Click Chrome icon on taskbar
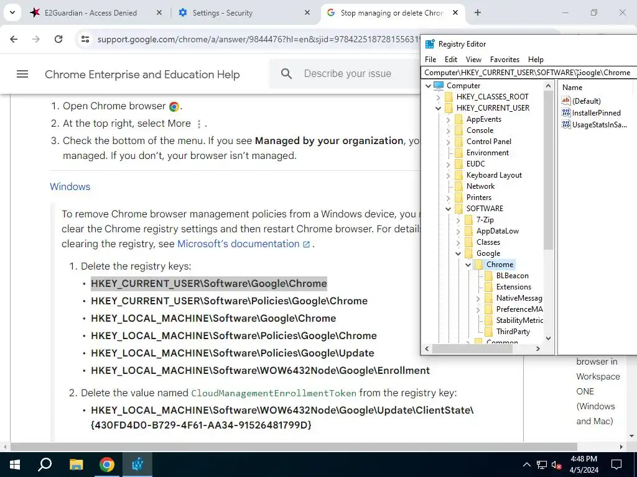The image size is (637, 477). click(107, 465)
